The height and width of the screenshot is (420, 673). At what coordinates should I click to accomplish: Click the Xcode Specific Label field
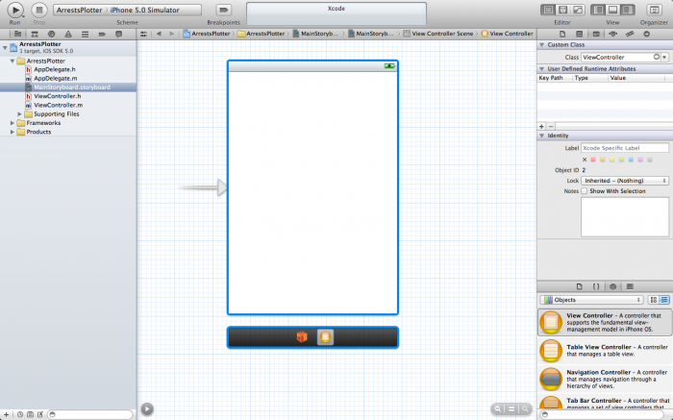[x=625, y=148]
